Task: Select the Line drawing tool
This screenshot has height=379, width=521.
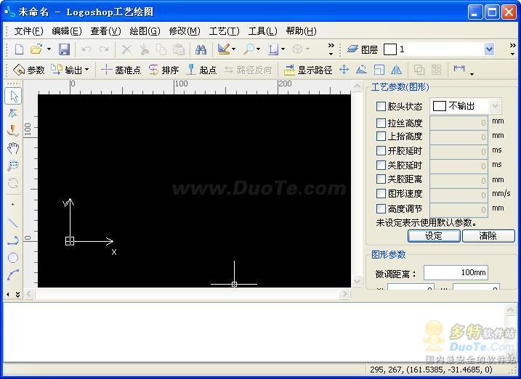Action: coord(13,223)
